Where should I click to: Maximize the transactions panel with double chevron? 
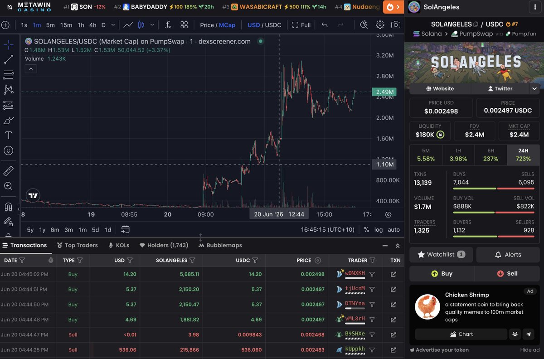[398, 246]
